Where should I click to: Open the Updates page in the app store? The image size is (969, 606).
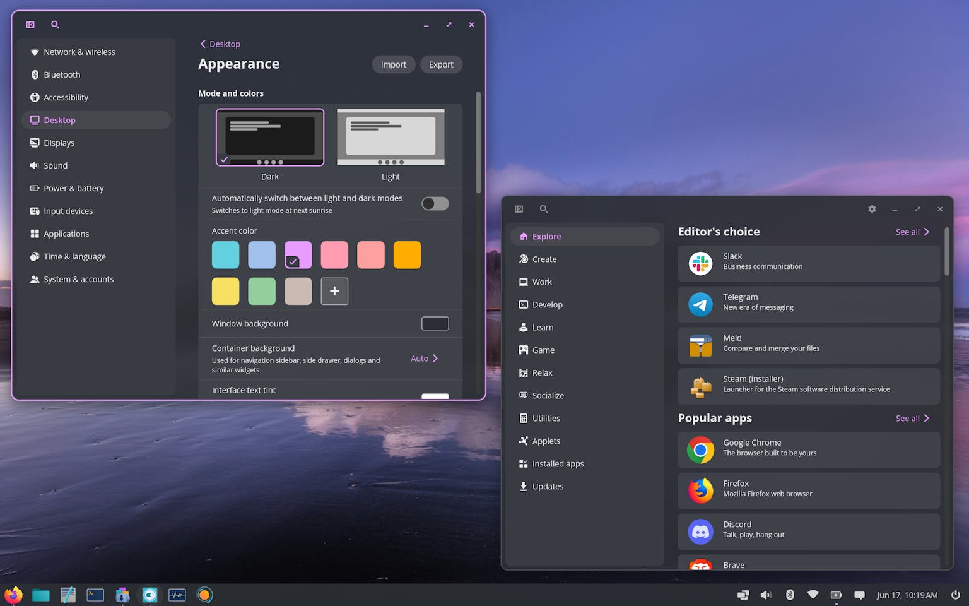coord(585,486)
